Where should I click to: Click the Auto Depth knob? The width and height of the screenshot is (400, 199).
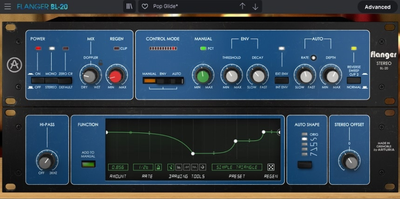tap(331, 76)
